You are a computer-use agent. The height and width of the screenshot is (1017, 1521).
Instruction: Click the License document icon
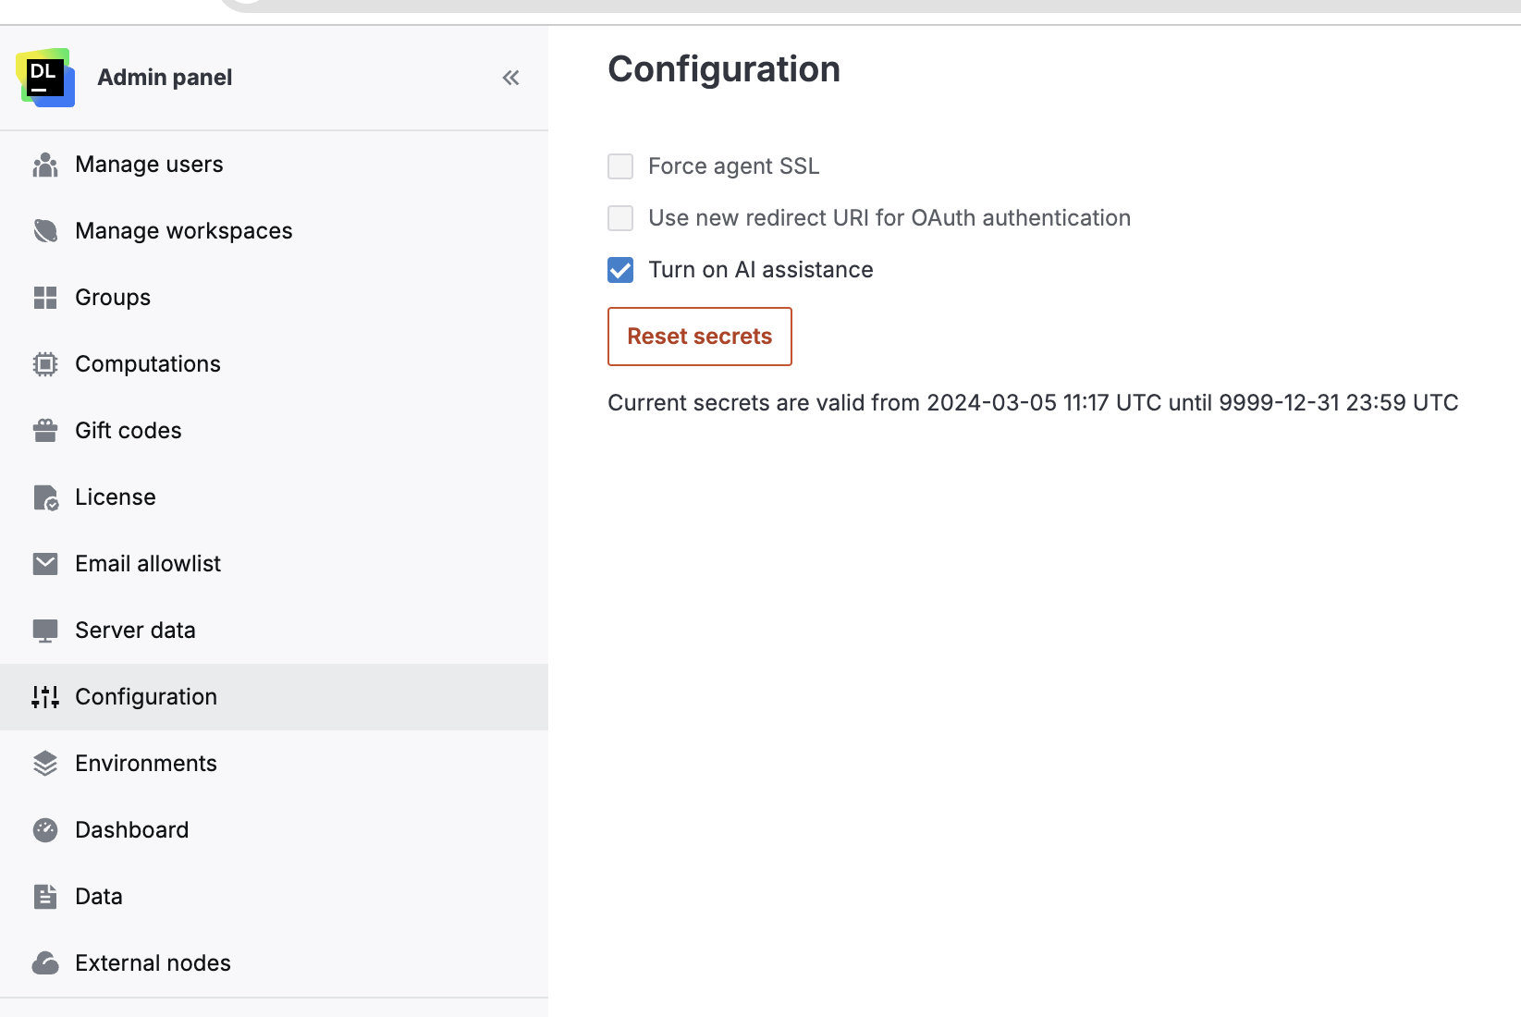pyautogui.click(x=44, y=496)
